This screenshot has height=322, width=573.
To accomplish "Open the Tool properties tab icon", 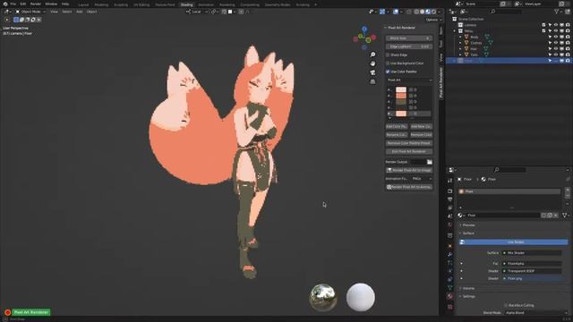I will (x=449, y=181).
